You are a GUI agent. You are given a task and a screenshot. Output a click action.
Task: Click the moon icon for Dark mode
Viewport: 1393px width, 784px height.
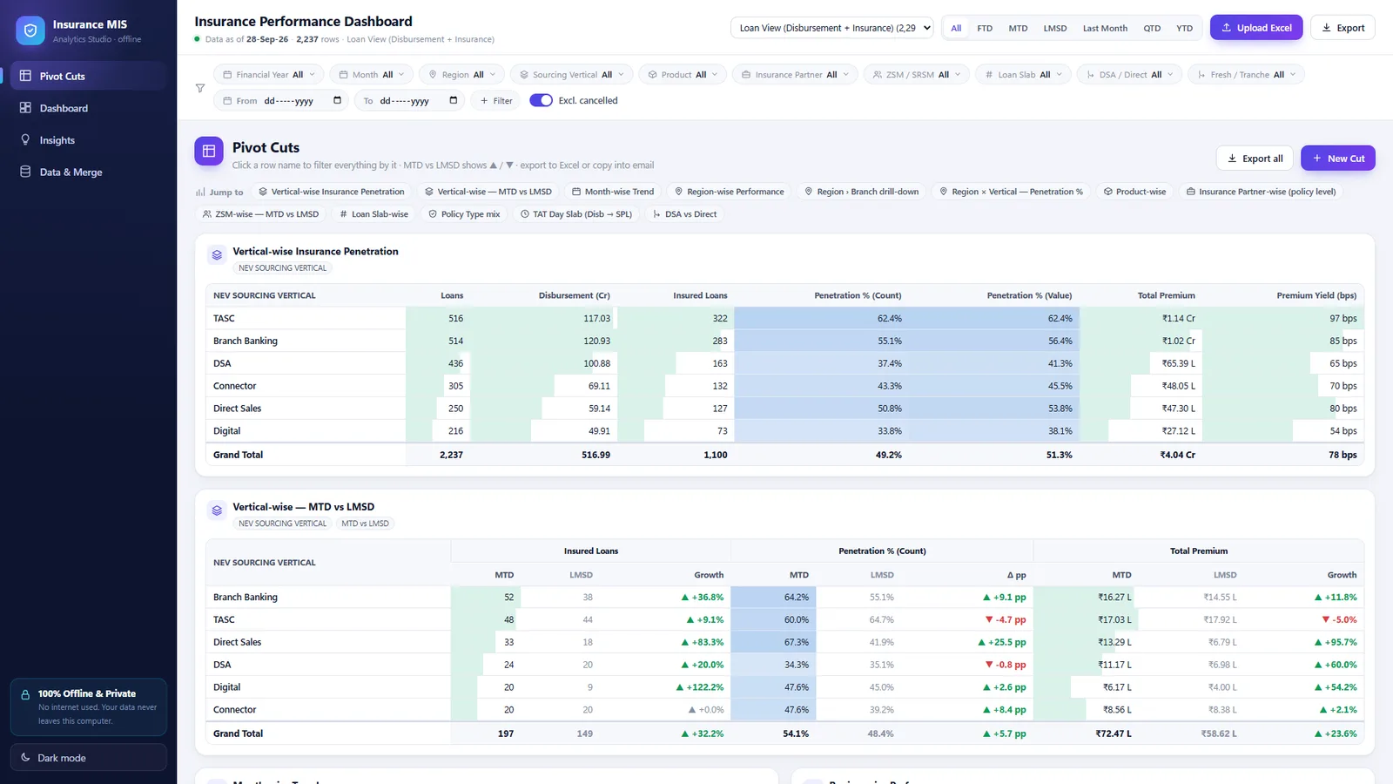[x=25, y=758]
